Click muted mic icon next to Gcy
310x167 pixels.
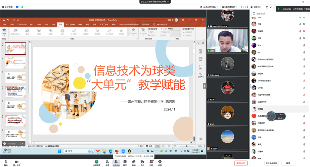tap(304, 45)
